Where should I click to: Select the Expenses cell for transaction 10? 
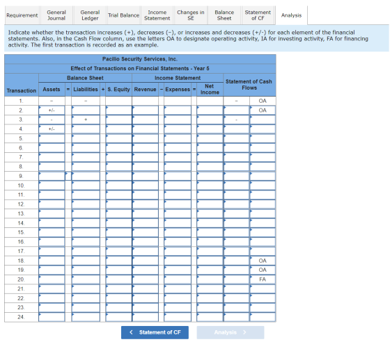(x=178, y=186)
